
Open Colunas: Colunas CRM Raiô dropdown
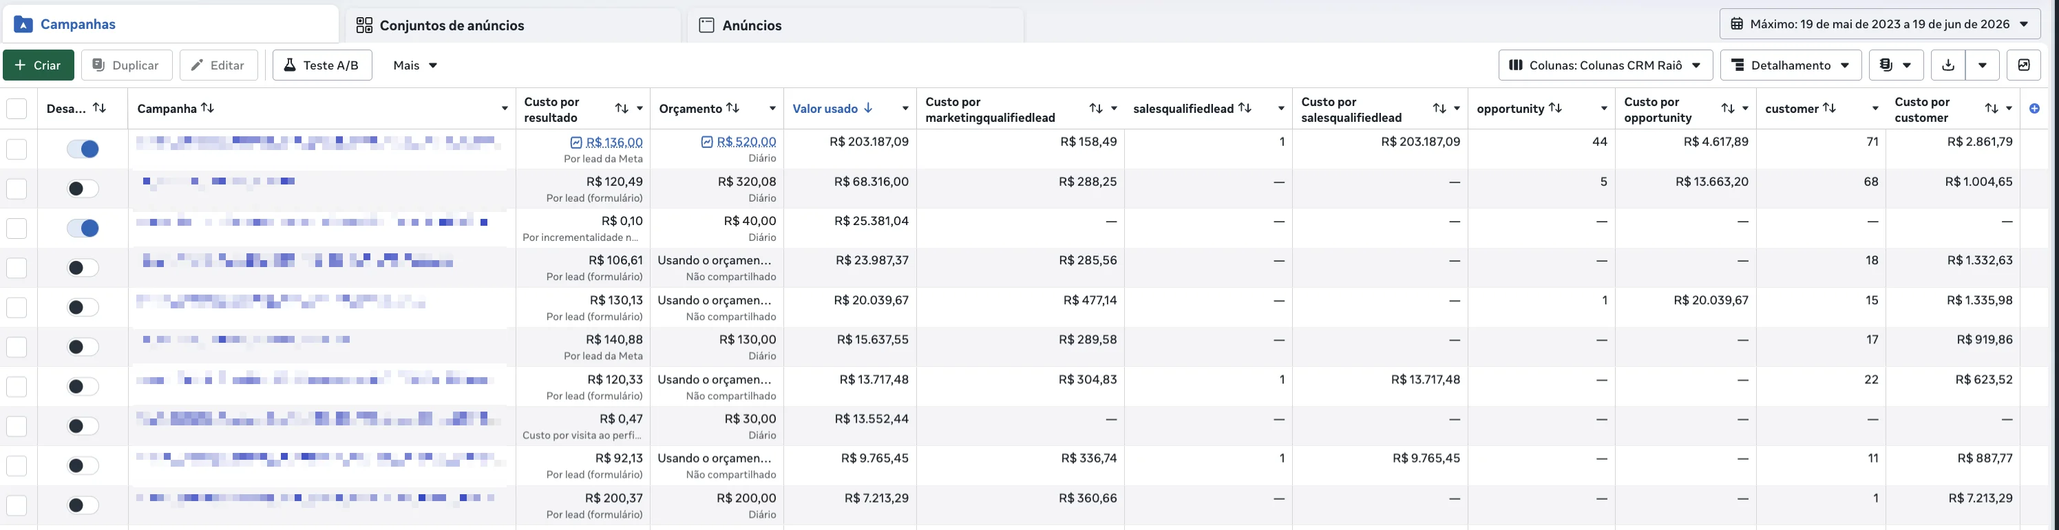point(1605,65)
